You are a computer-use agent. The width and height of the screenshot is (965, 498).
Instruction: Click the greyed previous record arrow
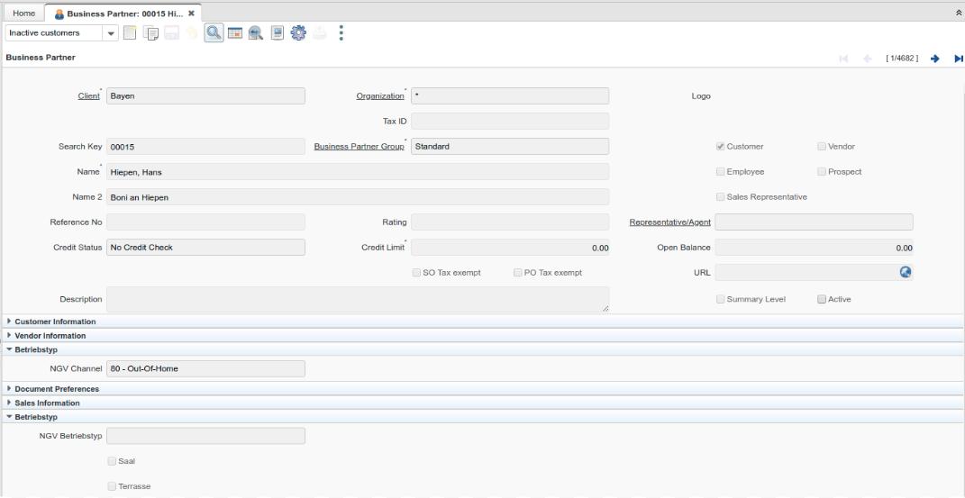pyautogui.click(x=868, y=59)
